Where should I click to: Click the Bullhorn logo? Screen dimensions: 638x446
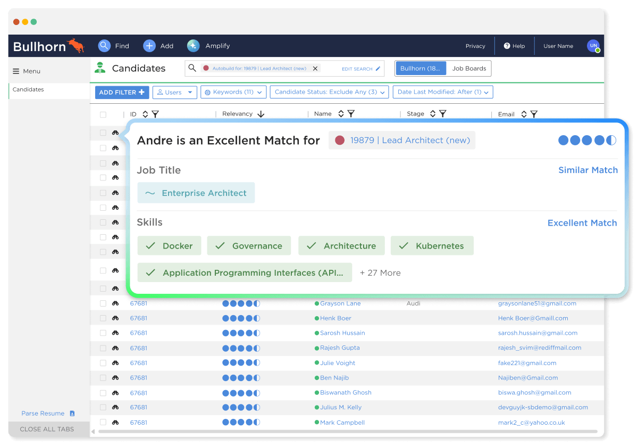49,46
